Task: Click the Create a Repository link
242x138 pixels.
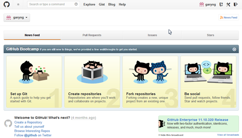Action: [x=28, y=122]
